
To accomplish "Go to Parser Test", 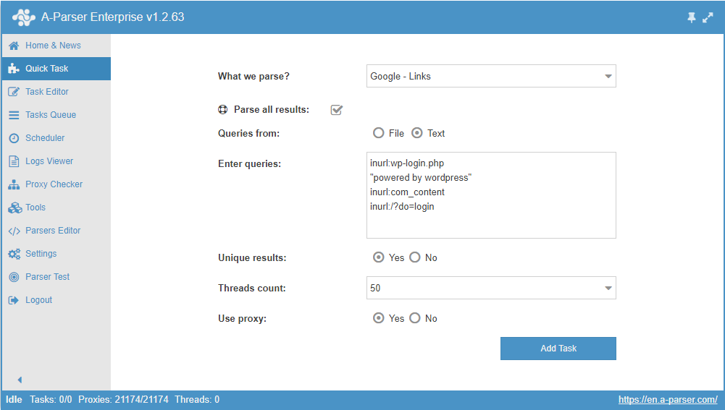I will pyautogui.click(x=56, y=276).
